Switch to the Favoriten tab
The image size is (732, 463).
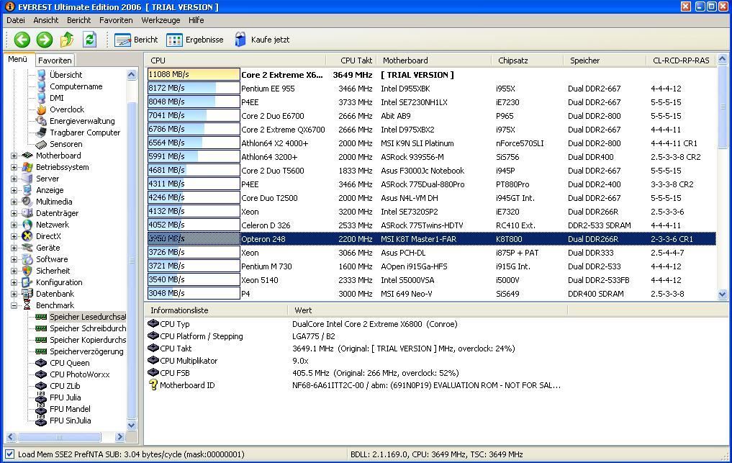coord(55,60)
